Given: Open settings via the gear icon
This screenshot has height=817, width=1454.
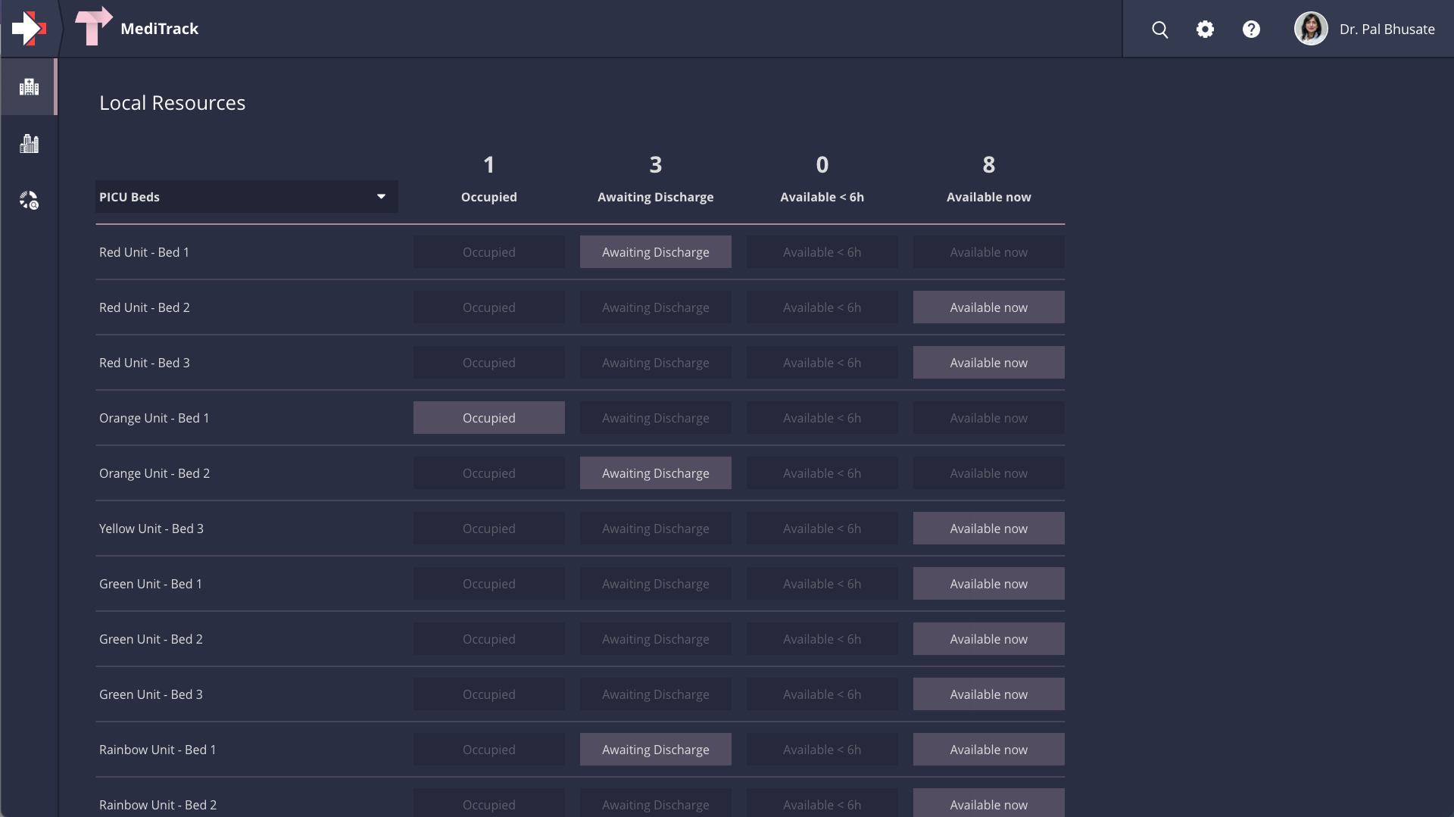Looking at the screenshot, I should 1206,29.
